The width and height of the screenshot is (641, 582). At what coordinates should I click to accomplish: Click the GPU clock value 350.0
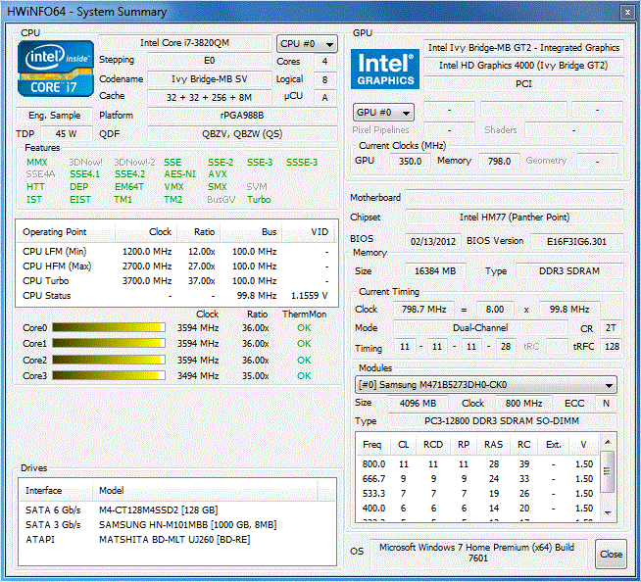pyautogui.click(x=410, y=161)
